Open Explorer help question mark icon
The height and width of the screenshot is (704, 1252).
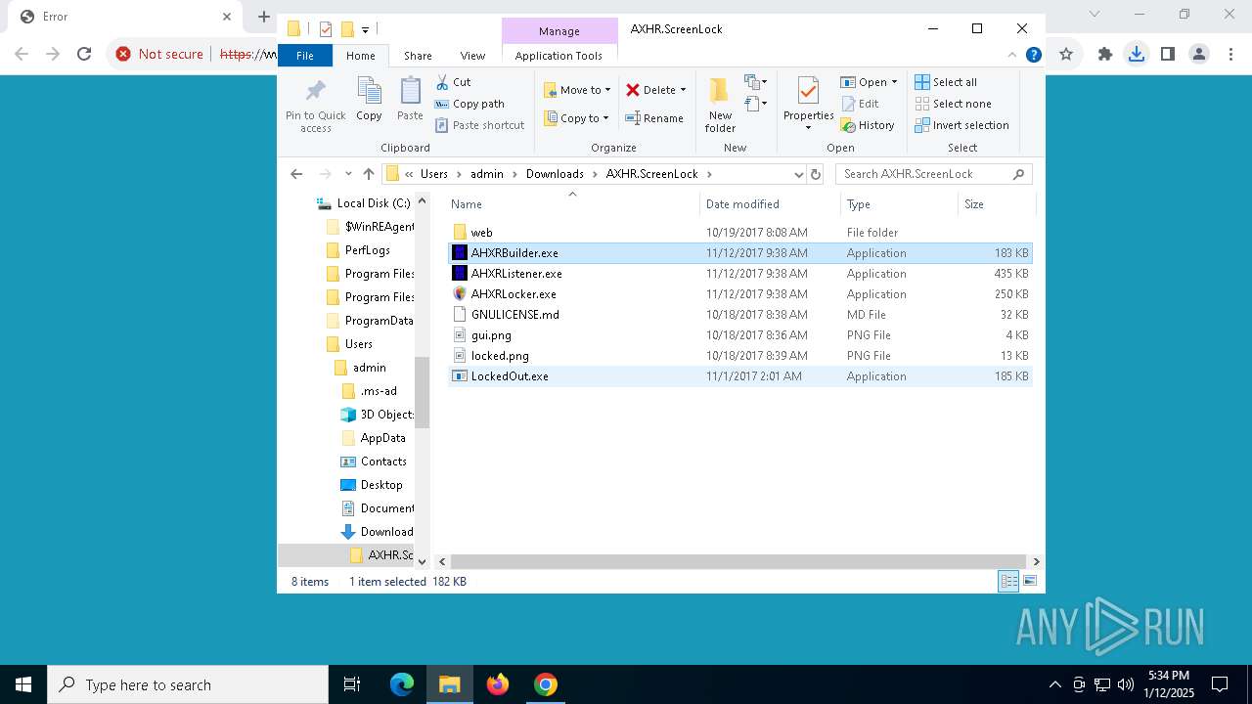point(1033,56)
